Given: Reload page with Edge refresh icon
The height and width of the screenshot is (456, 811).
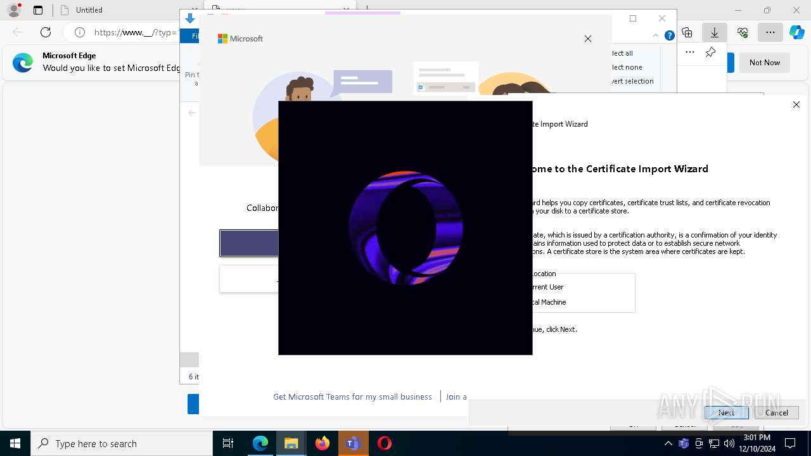Looking at the screenshot, I should tap(46, 32).
